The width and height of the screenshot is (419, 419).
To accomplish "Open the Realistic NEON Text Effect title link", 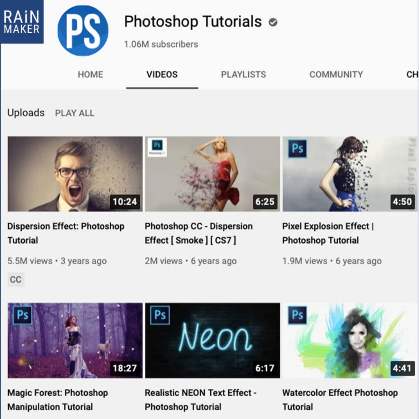I will tap(200, 399).
